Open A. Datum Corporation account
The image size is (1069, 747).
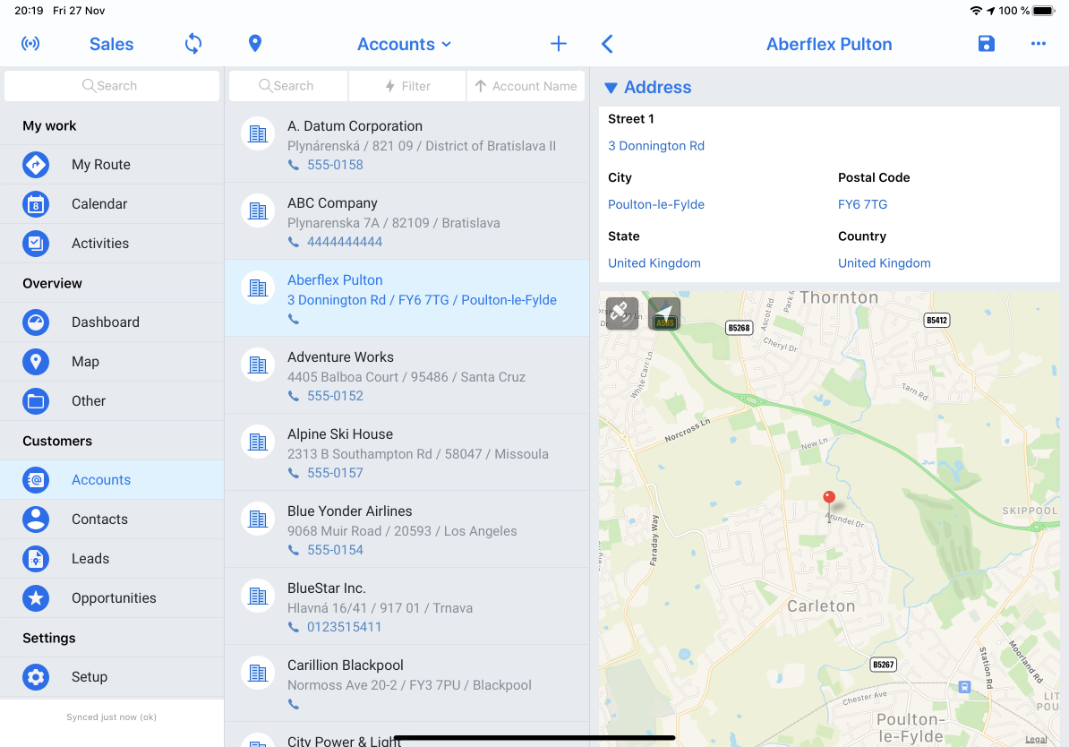point(407,144)
